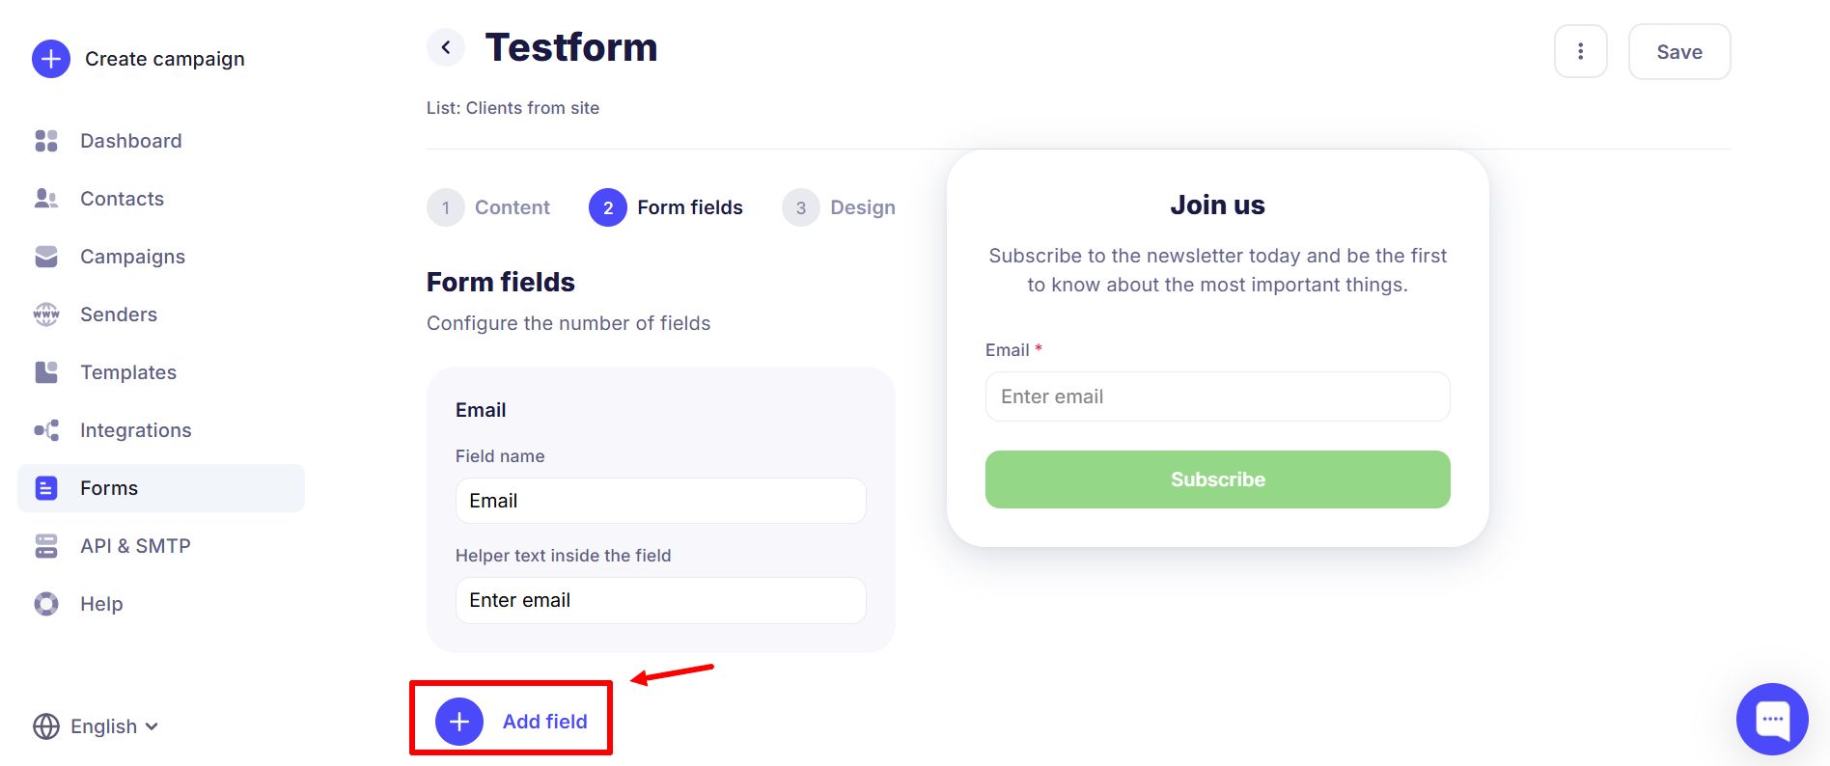
Task: Open the three-dot more options menu
Action: 1580,51
